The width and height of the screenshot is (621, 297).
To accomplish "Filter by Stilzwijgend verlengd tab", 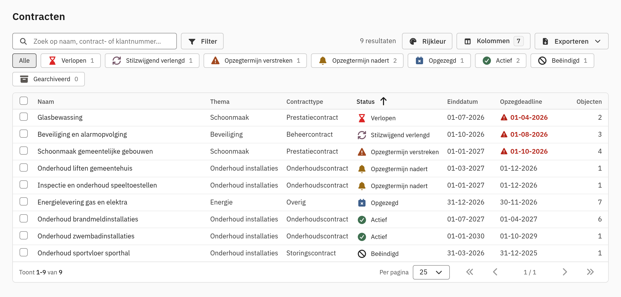I will [152, 61].
